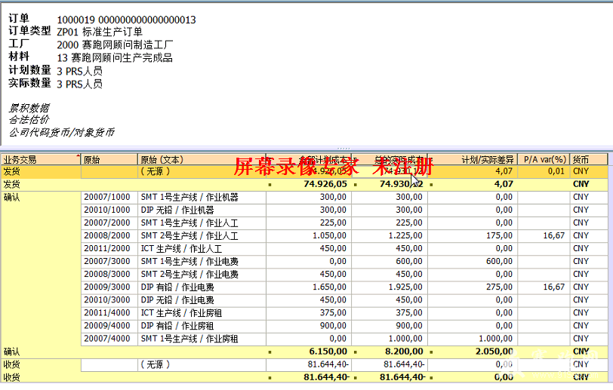
Task: Click ICT 生产线 / 作业房租 text
Action: coord(181,312)
